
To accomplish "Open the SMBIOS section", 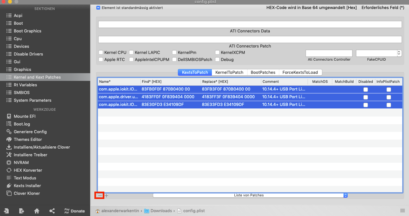I will [22, 92].
